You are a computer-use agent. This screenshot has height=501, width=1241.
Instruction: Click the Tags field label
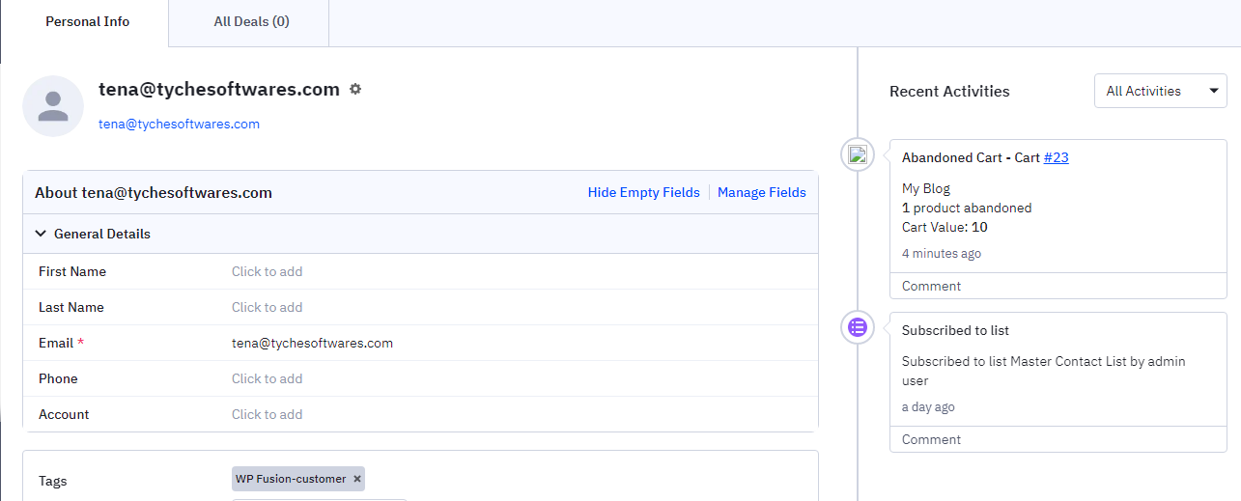(x=53, y=481)
